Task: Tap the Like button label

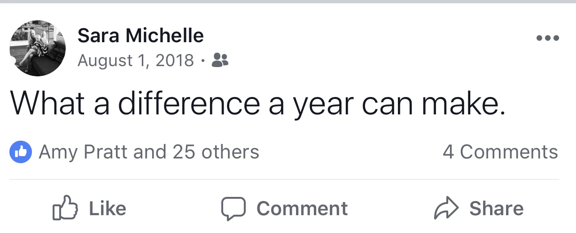Action: [x=108, y=209]
